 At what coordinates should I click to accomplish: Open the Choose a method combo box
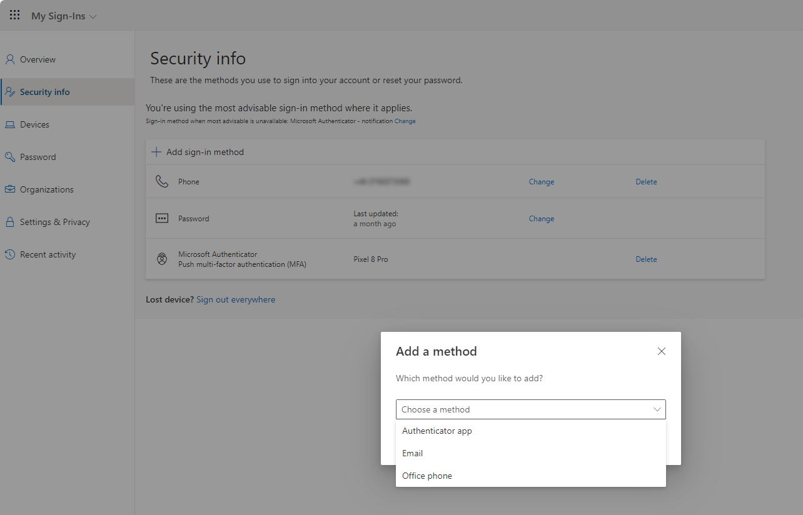pyautogui.click(x=530, y=409)
